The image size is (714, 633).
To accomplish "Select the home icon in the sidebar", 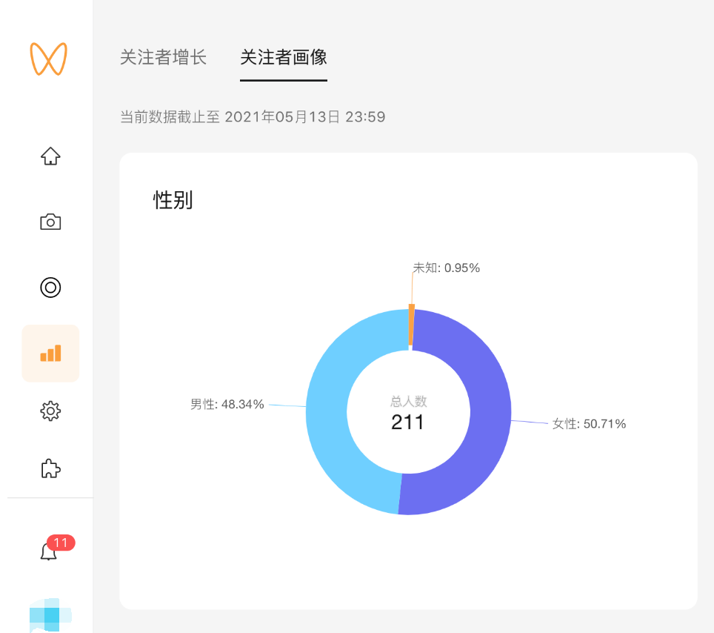I will (50, 156).
